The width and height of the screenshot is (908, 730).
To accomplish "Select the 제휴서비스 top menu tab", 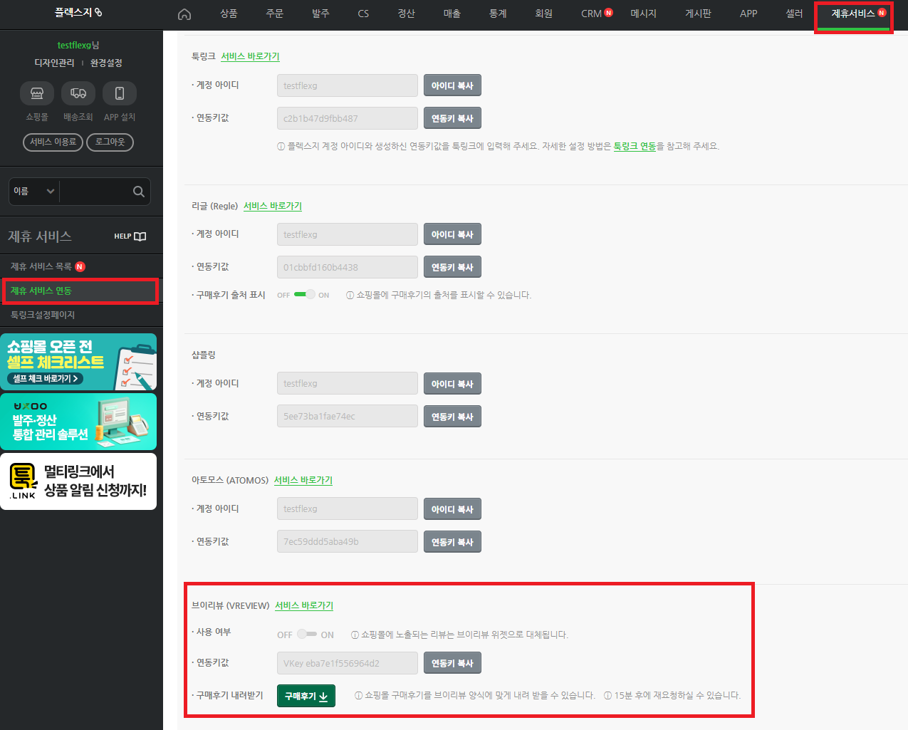I will pyautogui.click(x=853, y=15).
